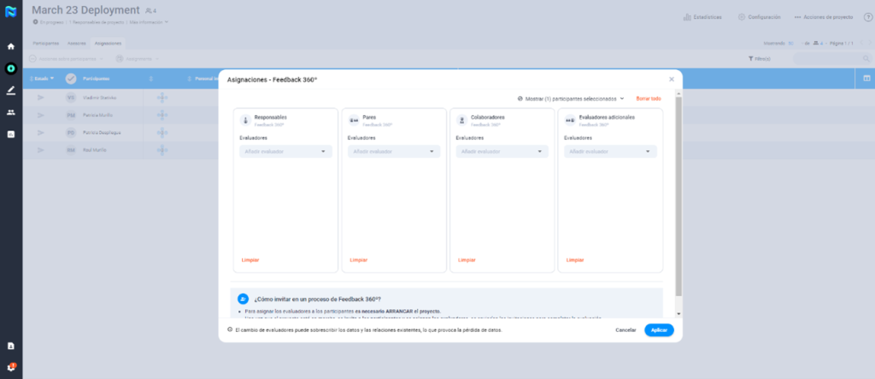Viewport: 875px width, 379px height.
Task: Click the Colaboradores role icon
Action: coord(461,120)
